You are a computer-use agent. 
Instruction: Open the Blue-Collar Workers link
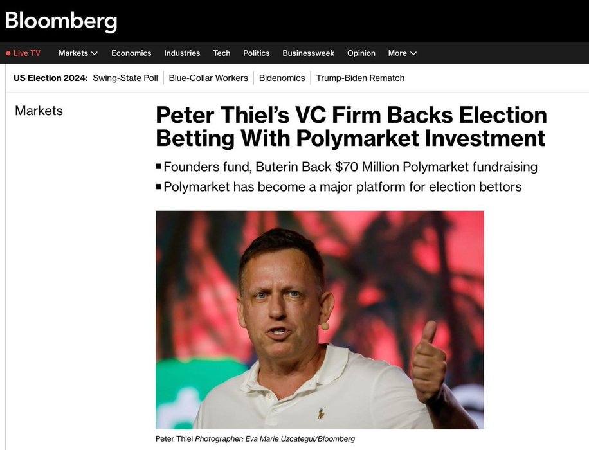(x=208, y=78)
